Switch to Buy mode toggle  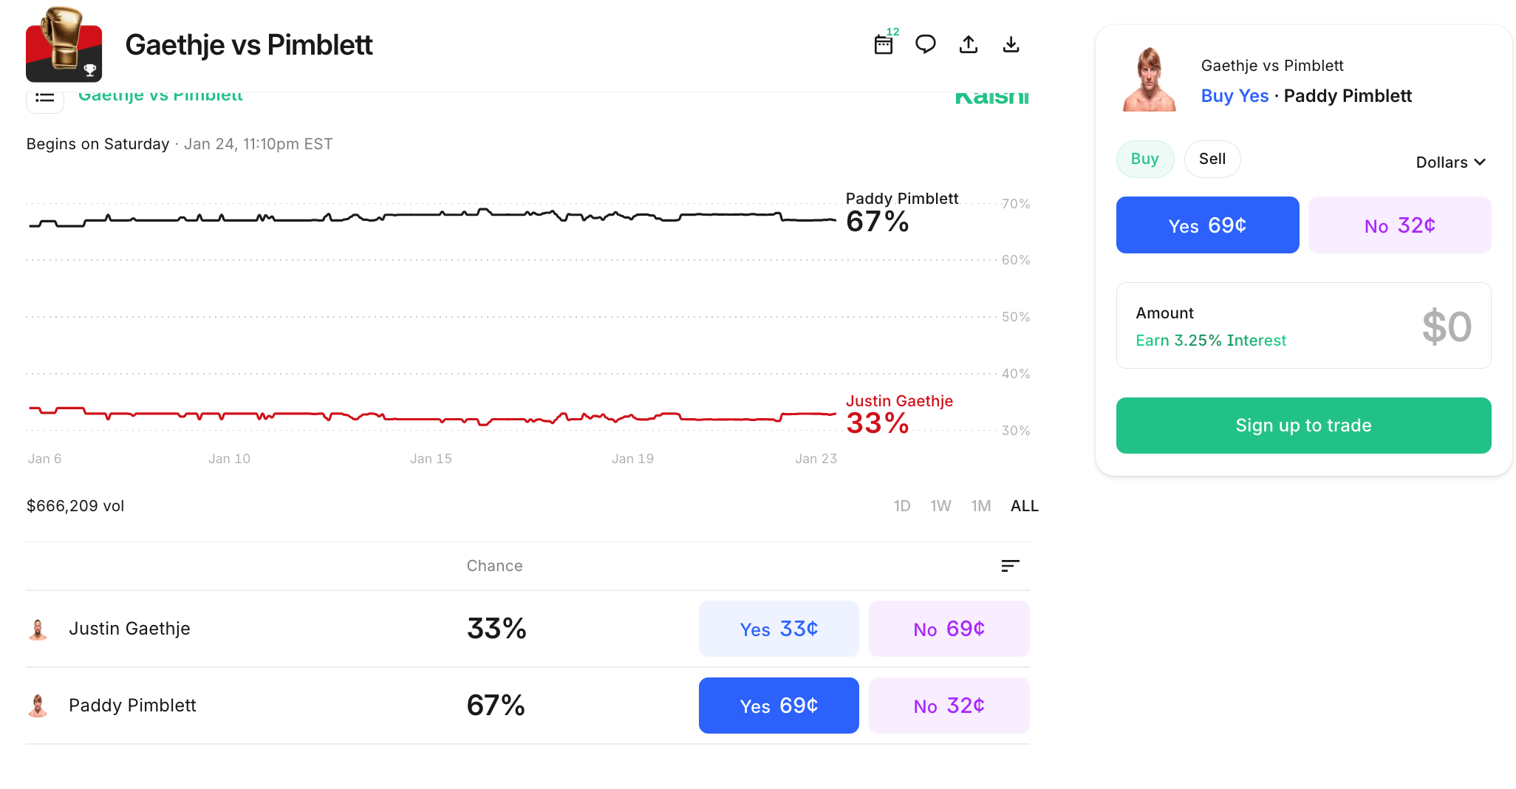coord(1144,159)
